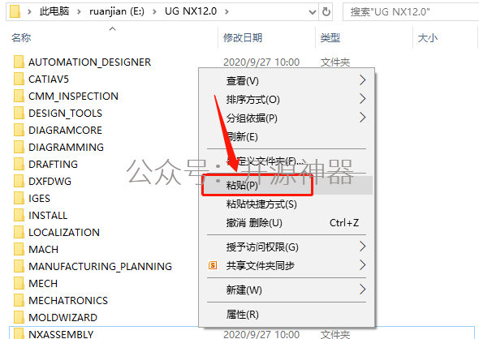Viewport: 479px width, 339px height.
Task: Select the CATIAV5 folder name
Action: [49, 79]
